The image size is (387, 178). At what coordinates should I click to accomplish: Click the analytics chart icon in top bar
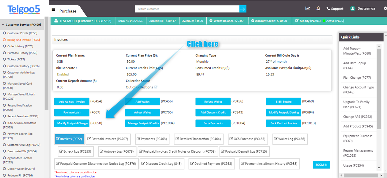tap(308, 8)
